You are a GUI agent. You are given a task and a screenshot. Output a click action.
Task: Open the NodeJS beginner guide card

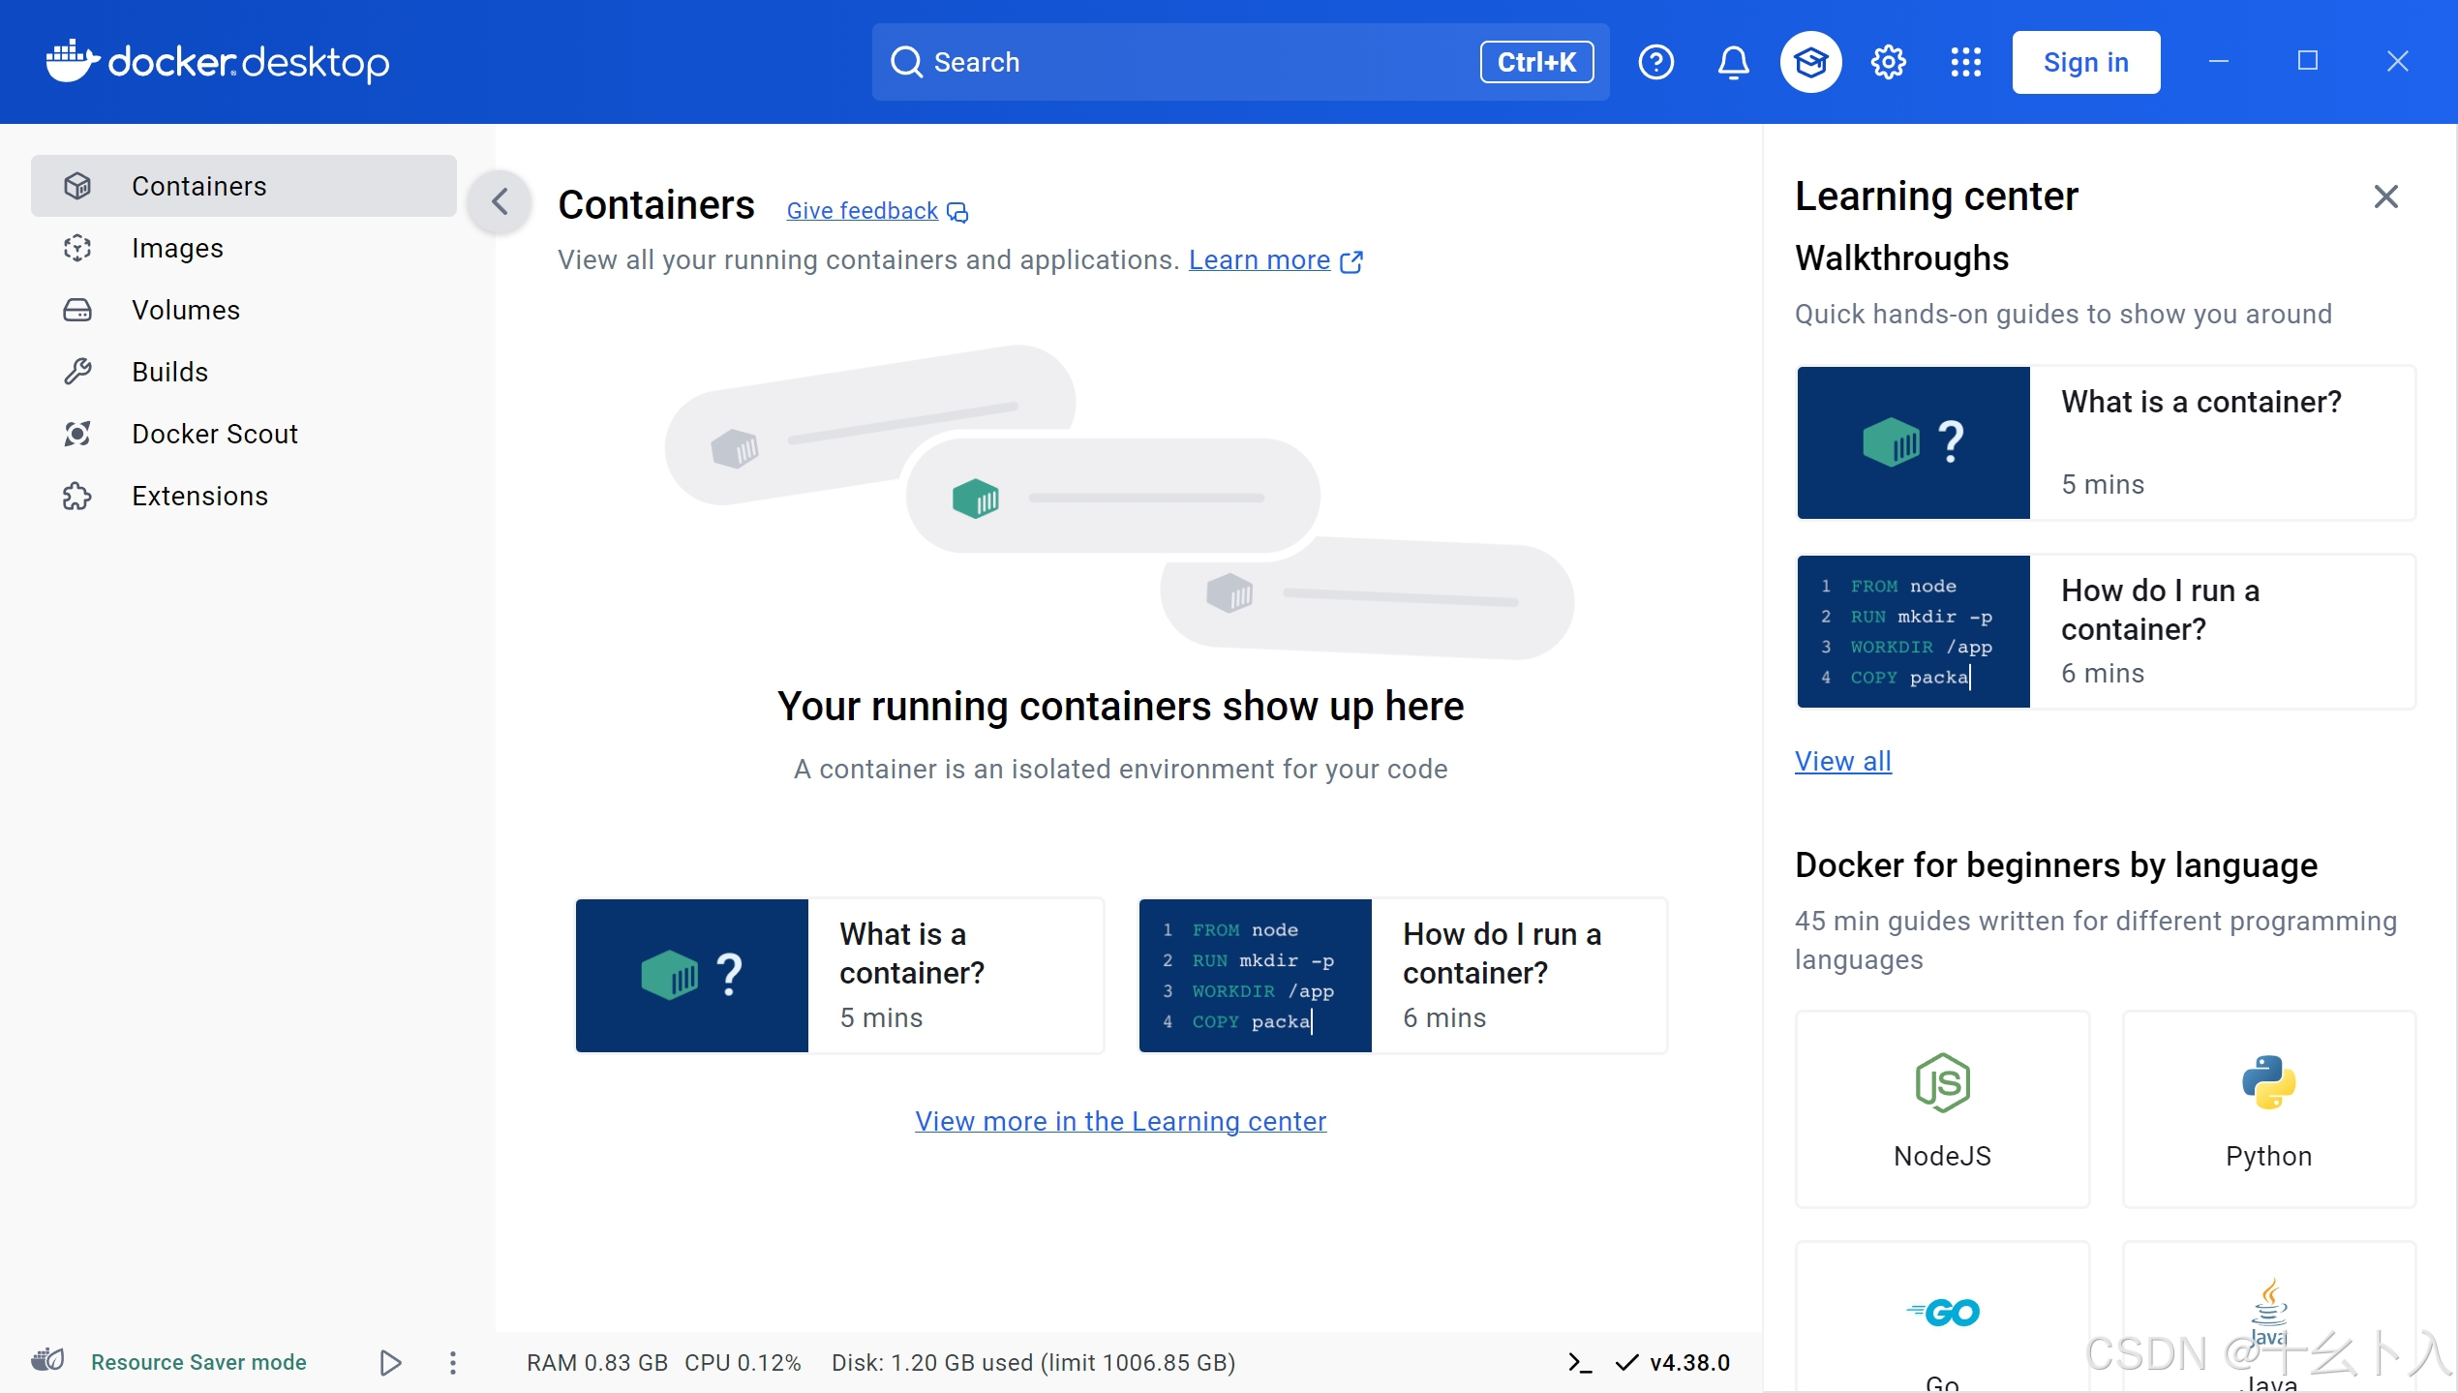[x=1942, y=1109]
